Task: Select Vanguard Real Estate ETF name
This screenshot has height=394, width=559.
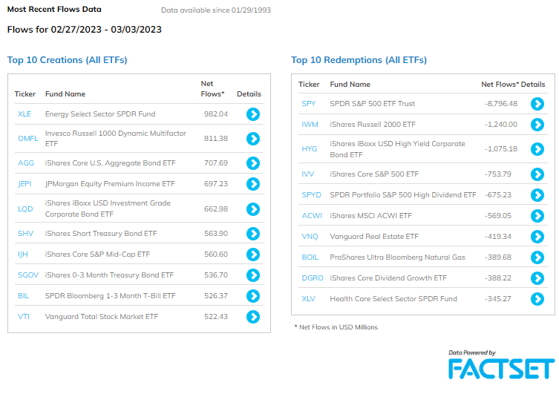Action: click(x=374, y=237)
